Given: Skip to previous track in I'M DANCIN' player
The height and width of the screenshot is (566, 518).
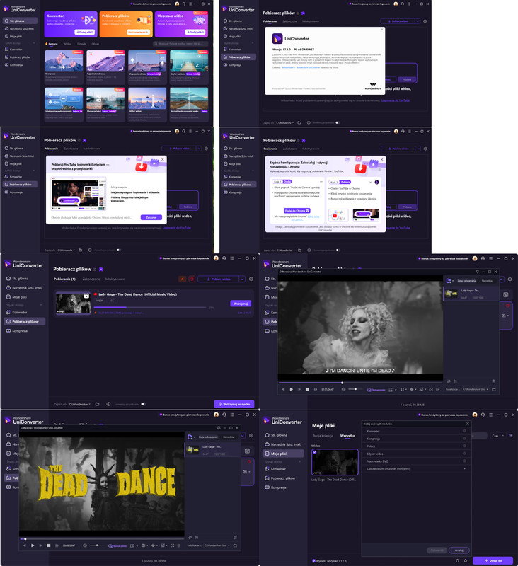Looking at the screenshot, I should [283, 390].
